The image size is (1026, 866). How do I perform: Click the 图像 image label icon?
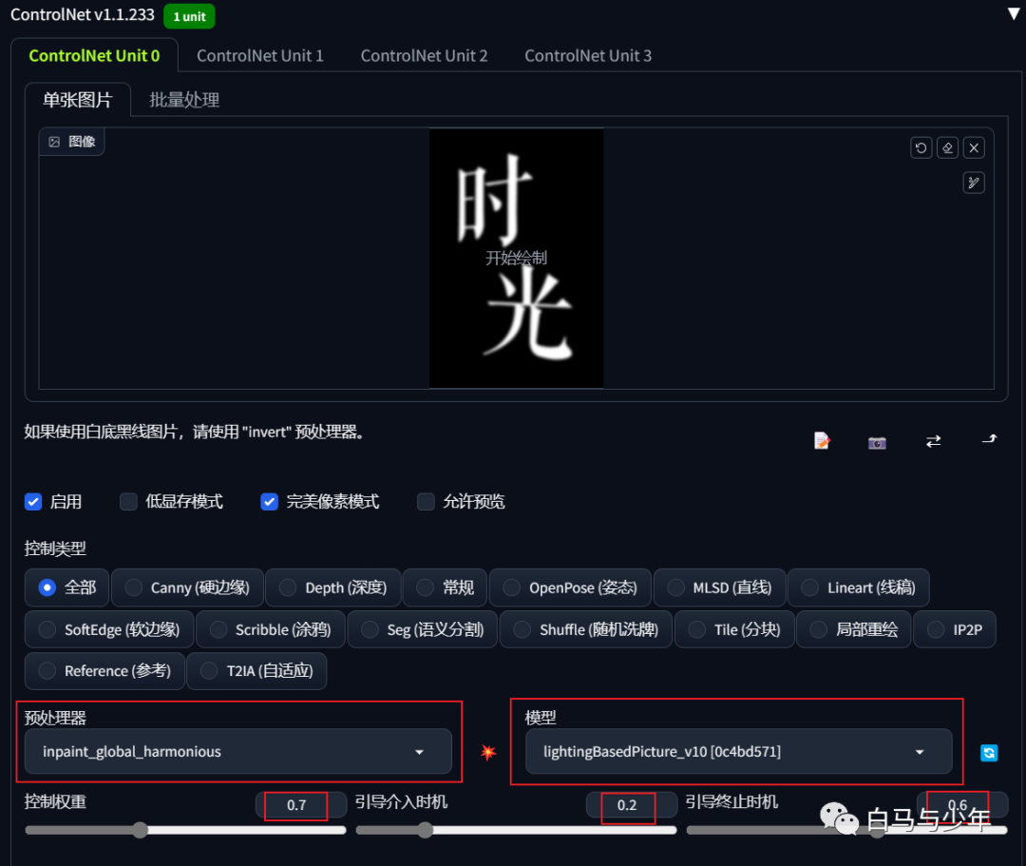point(54,142)
